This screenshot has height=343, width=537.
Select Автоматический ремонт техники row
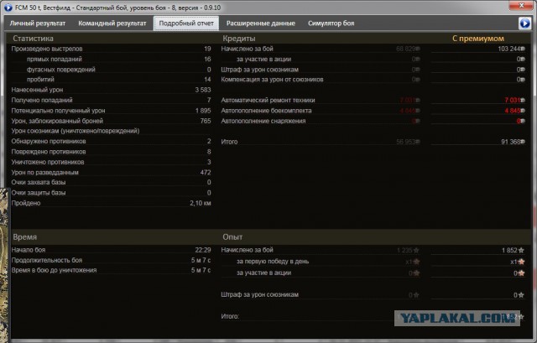point(373,100)
